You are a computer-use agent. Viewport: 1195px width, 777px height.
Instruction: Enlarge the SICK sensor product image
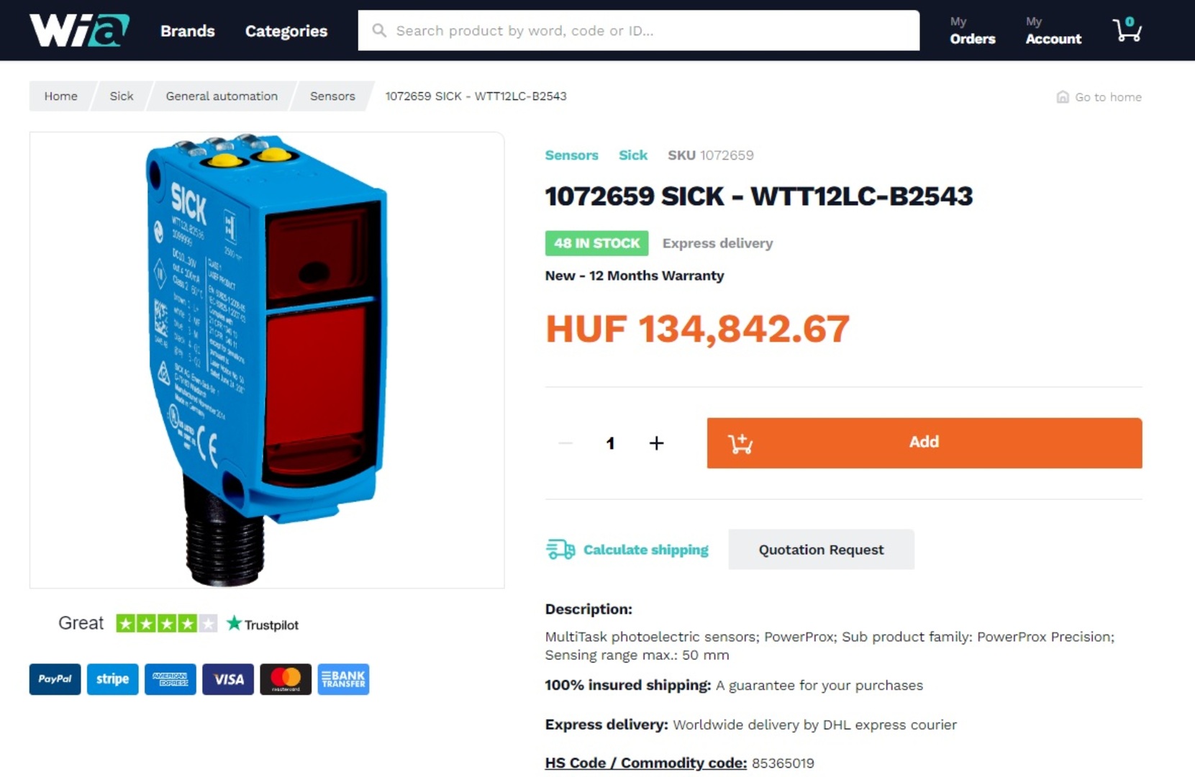click(x=267, y=360)
